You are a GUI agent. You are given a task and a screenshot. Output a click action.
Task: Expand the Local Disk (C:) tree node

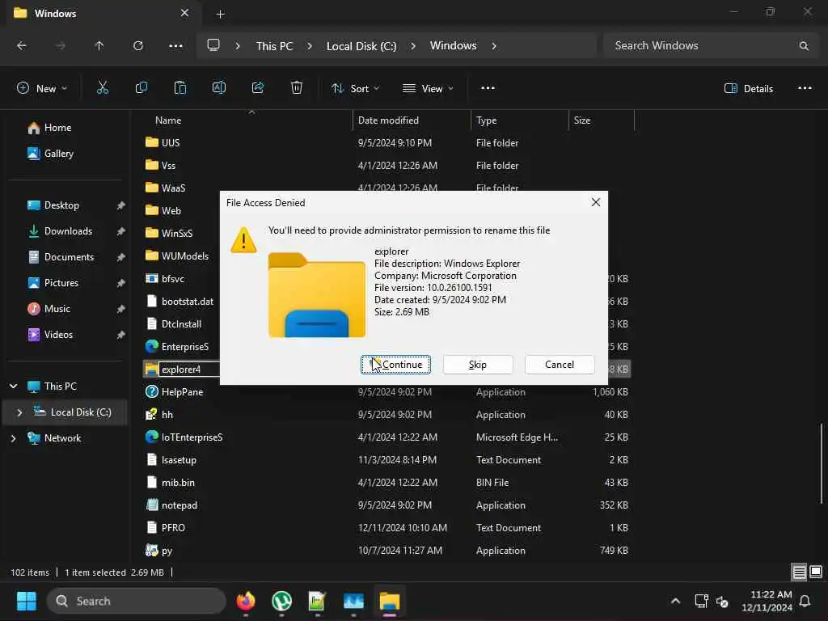tap(19, 412)
